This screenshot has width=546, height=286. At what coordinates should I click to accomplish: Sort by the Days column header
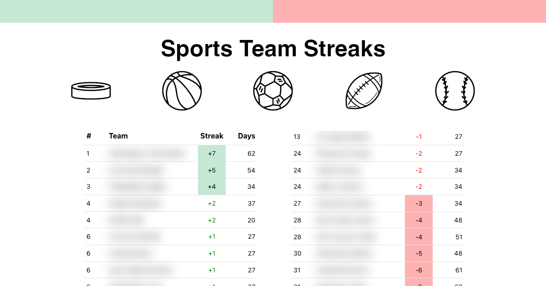(x=247, y=136)
